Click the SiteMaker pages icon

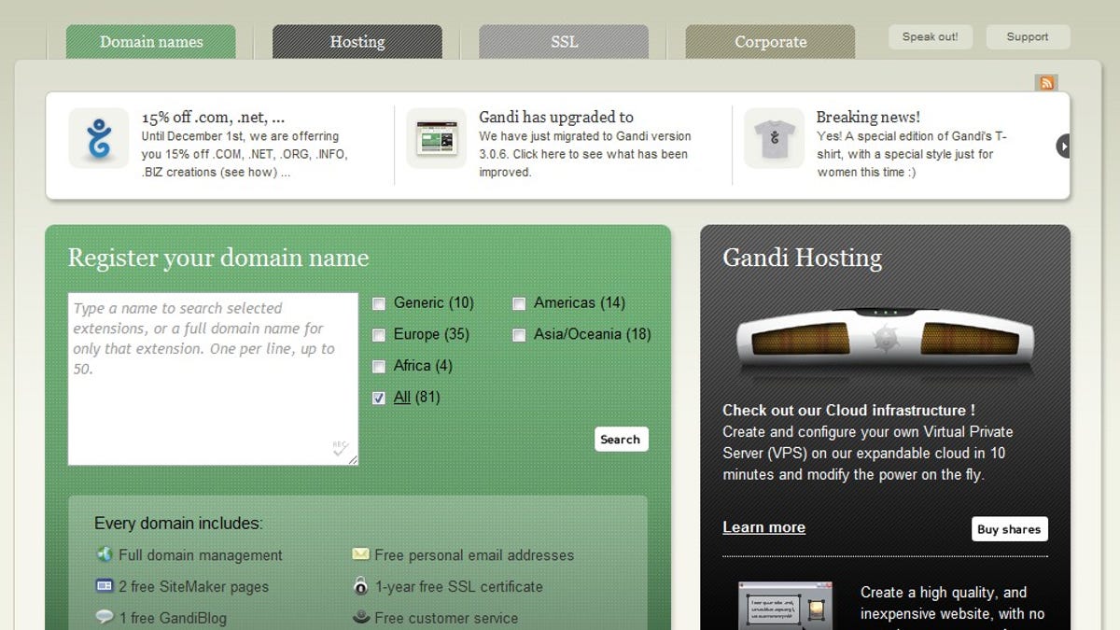tap(105, 586)
